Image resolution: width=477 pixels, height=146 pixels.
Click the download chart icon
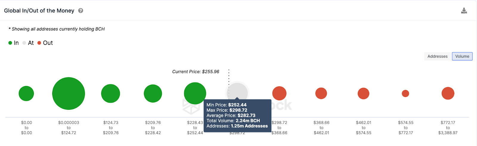pos(464,11)
